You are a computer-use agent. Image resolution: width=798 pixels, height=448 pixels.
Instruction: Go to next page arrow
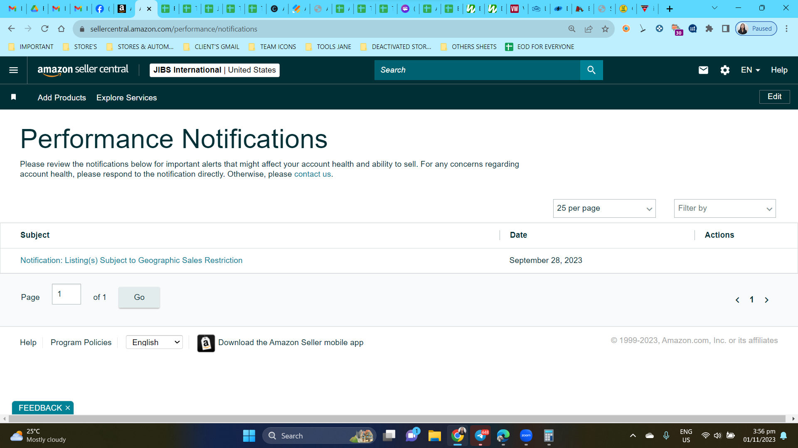[767, 300]
